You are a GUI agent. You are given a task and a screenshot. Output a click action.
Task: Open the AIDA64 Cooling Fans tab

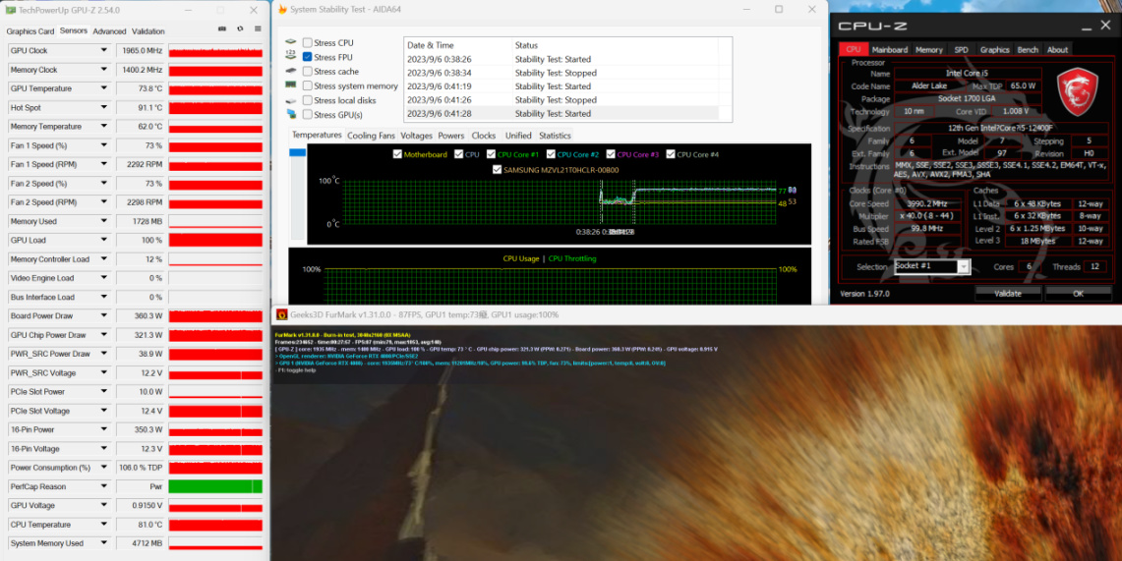(371, 135)
